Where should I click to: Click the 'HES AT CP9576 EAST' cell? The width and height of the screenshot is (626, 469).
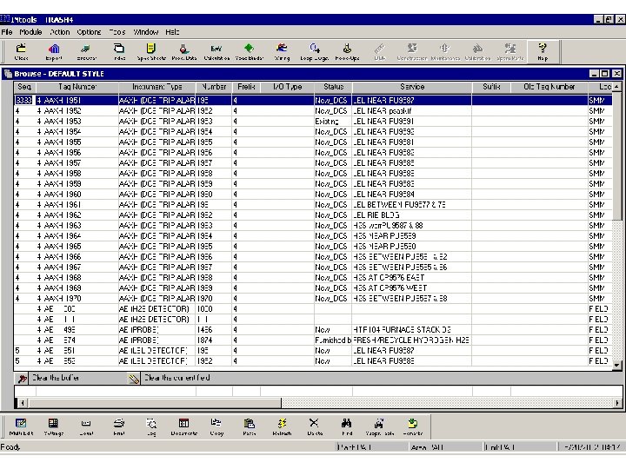411,278
